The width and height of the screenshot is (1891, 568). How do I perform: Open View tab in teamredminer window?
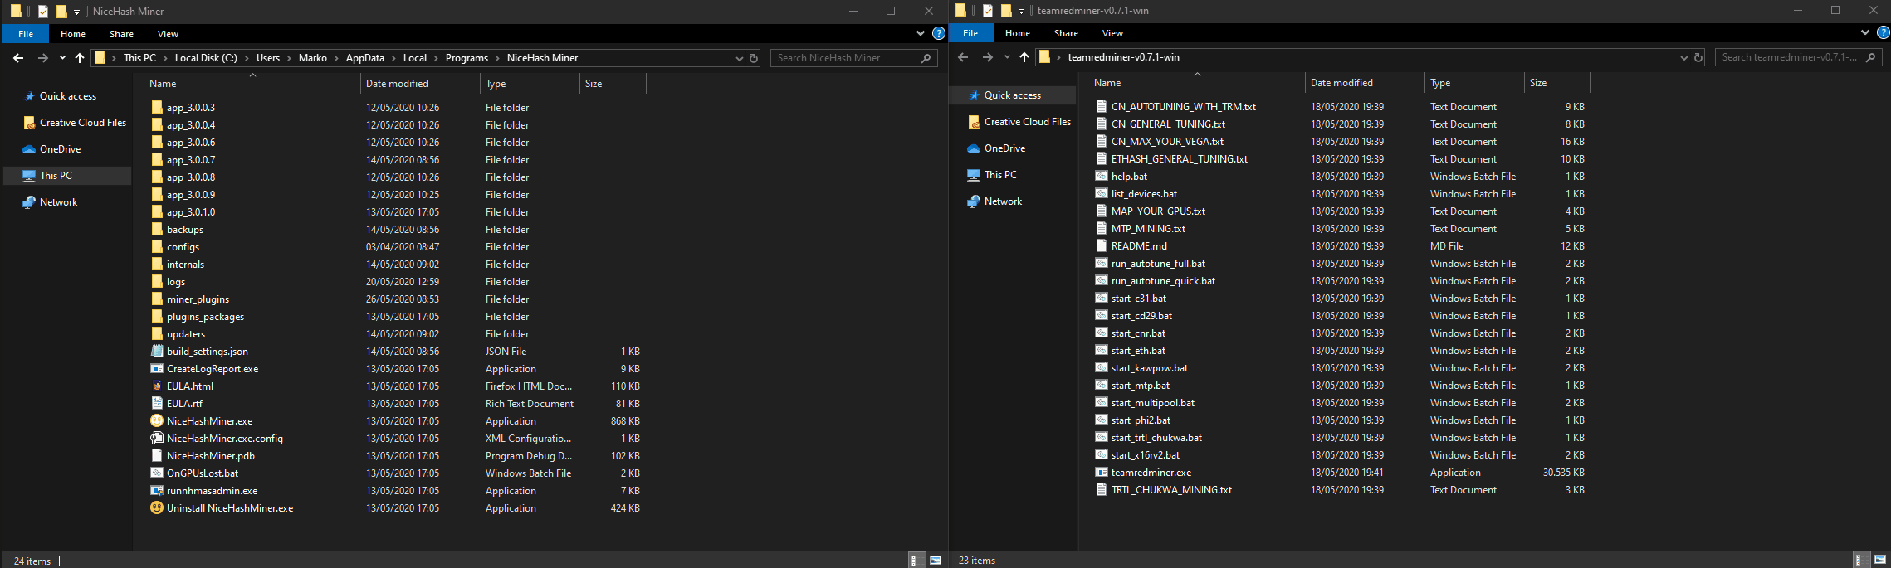coord(1112,33)
